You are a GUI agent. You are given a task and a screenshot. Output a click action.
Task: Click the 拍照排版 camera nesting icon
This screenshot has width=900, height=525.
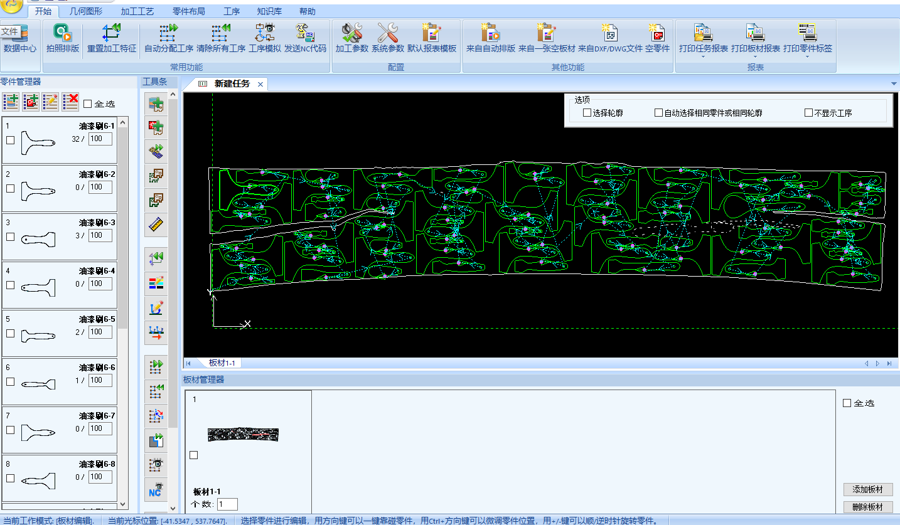[x=63, y=33]
